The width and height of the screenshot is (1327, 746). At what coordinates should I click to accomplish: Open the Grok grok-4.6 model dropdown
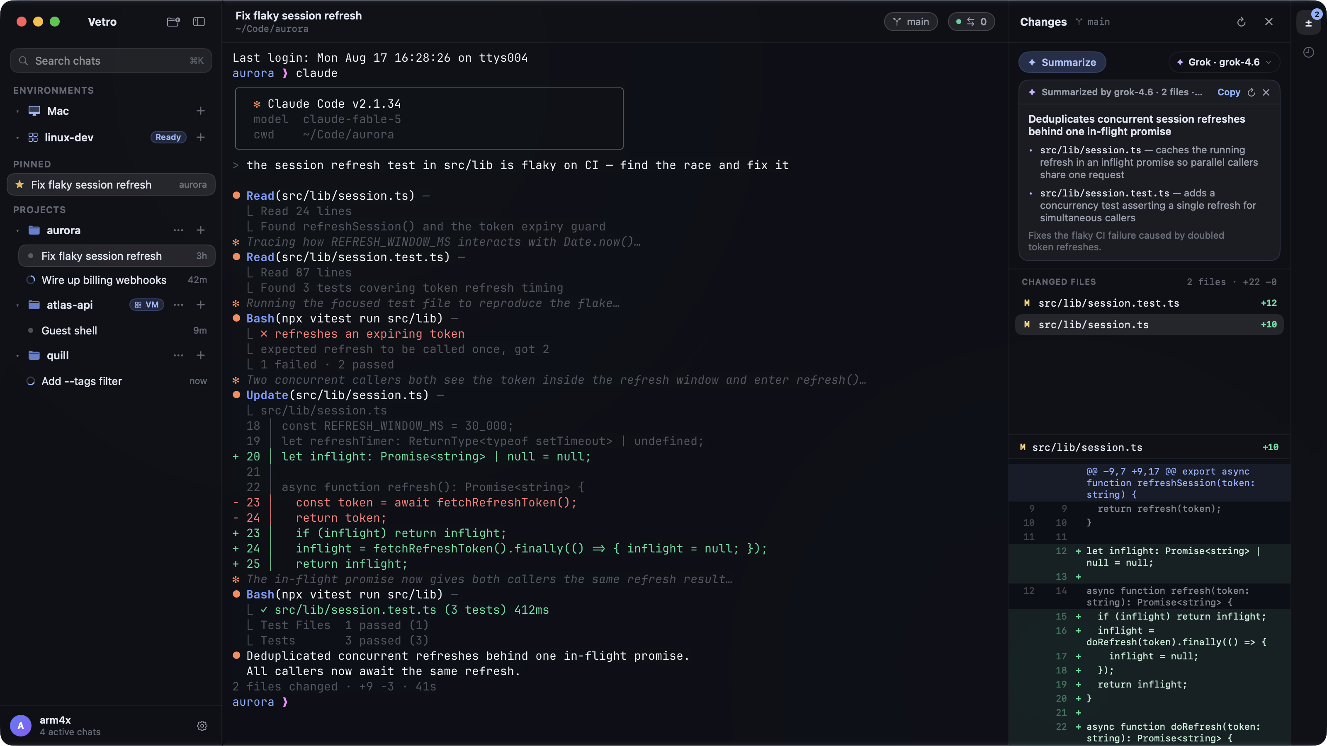[1224, 62]
